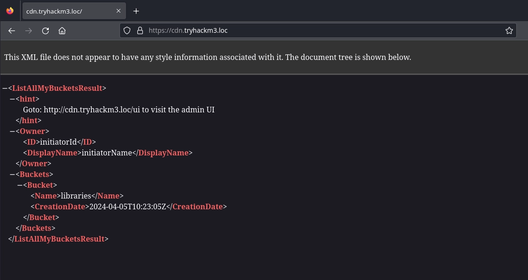The width and height of the screenshot is (528, 280).
Task: View site security padlock information
Action: click(x=139, y=31)
